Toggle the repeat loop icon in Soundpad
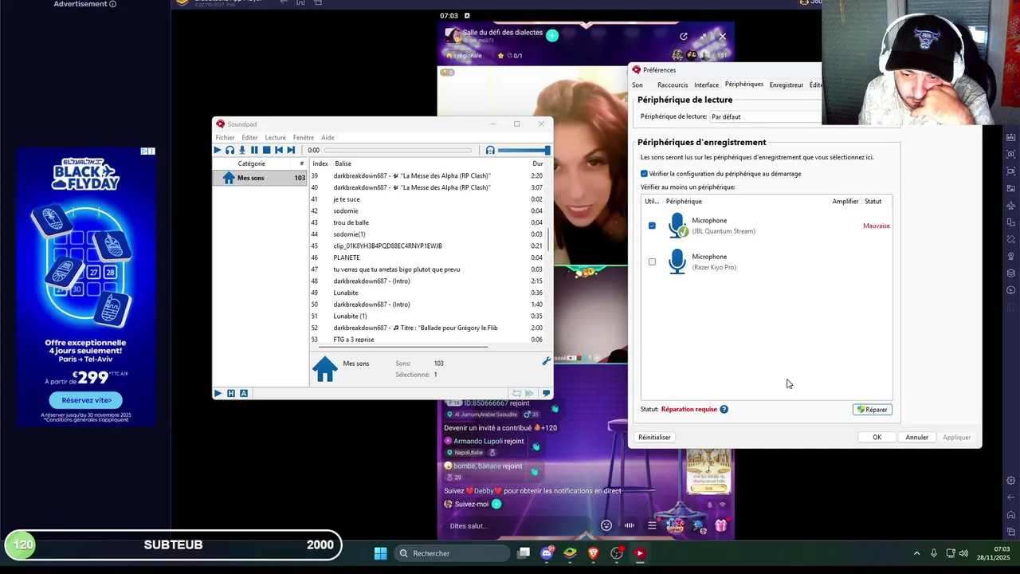 tap(516, 393)
